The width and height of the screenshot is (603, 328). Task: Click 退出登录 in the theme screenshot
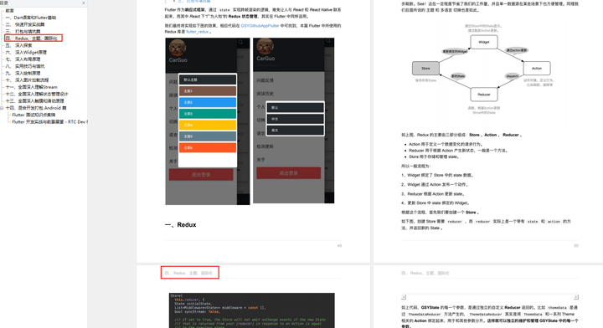[x=201, y=175]
